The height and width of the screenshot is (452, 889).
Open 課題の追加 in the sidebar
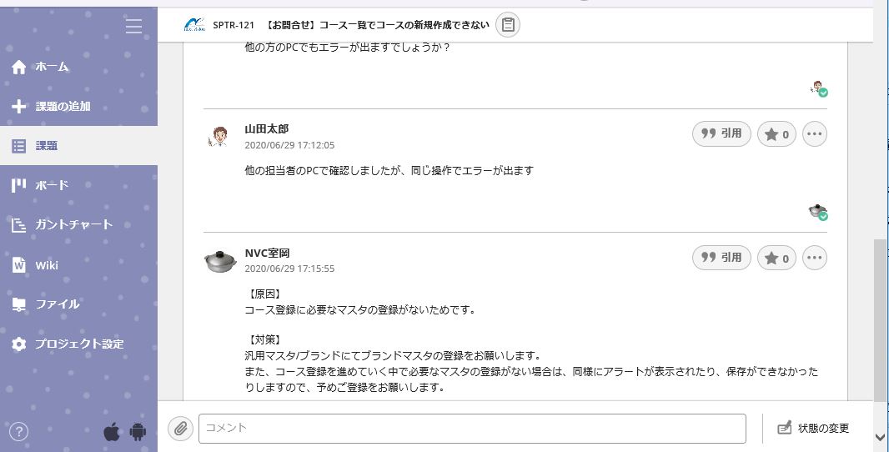[78, 106]
